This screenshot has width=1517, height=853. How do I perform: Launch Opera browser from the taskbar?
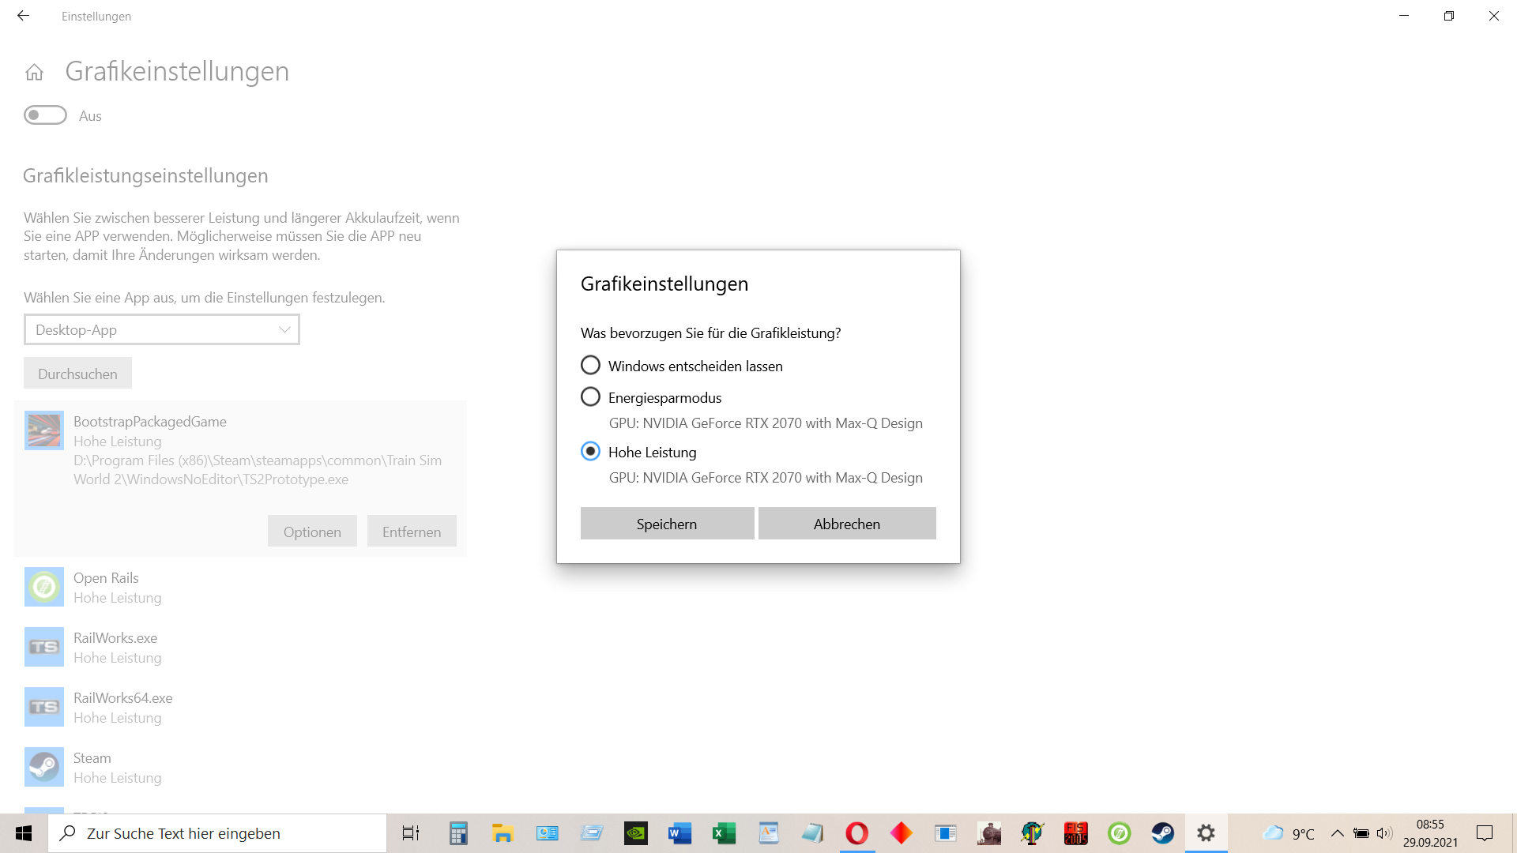tap(856, 833)
